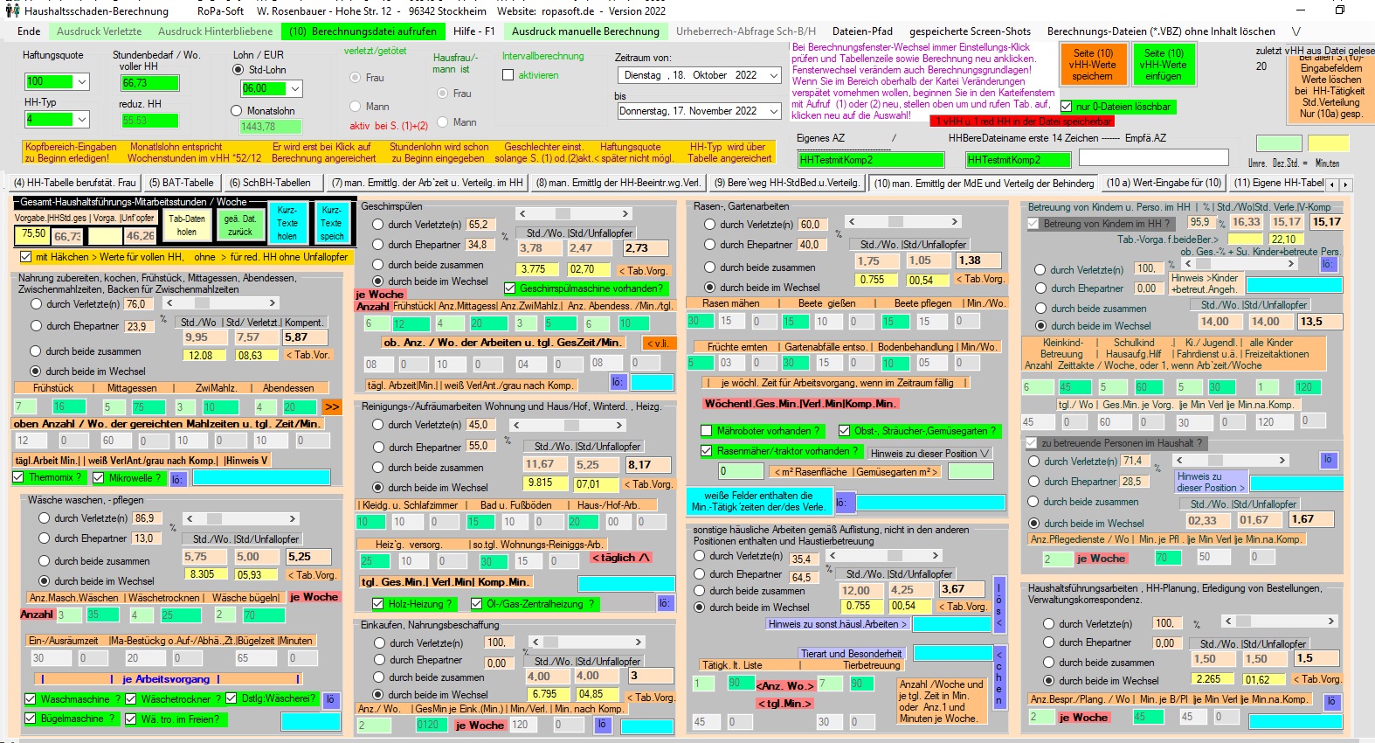Open the Hilfe - F1 menu
Screen dimensions: 1375x743
473,31
